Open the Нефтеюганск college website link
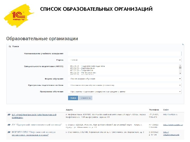This screenshot has height=142, width=190. click(x=170, y=114)
